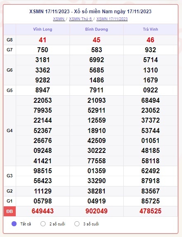Click Bình Dương special prize 902049
The height and width of the screenshot is (237, 182).
click(x=96, y=211)
